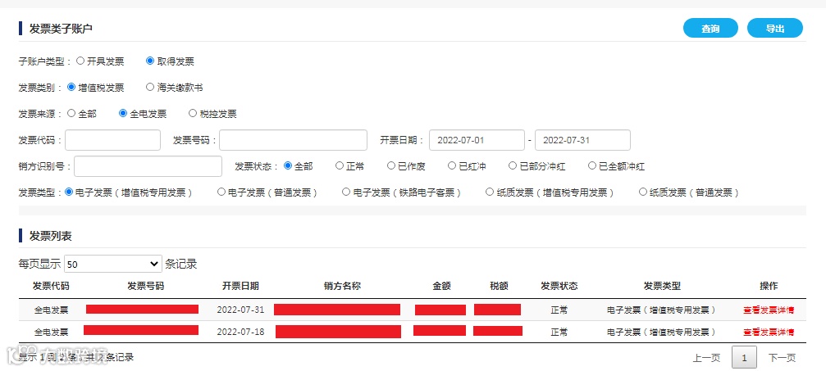The width and height of the screenshot is (826, 371).
Task: Select page 1 in pagination
Action: pos(744,357)
